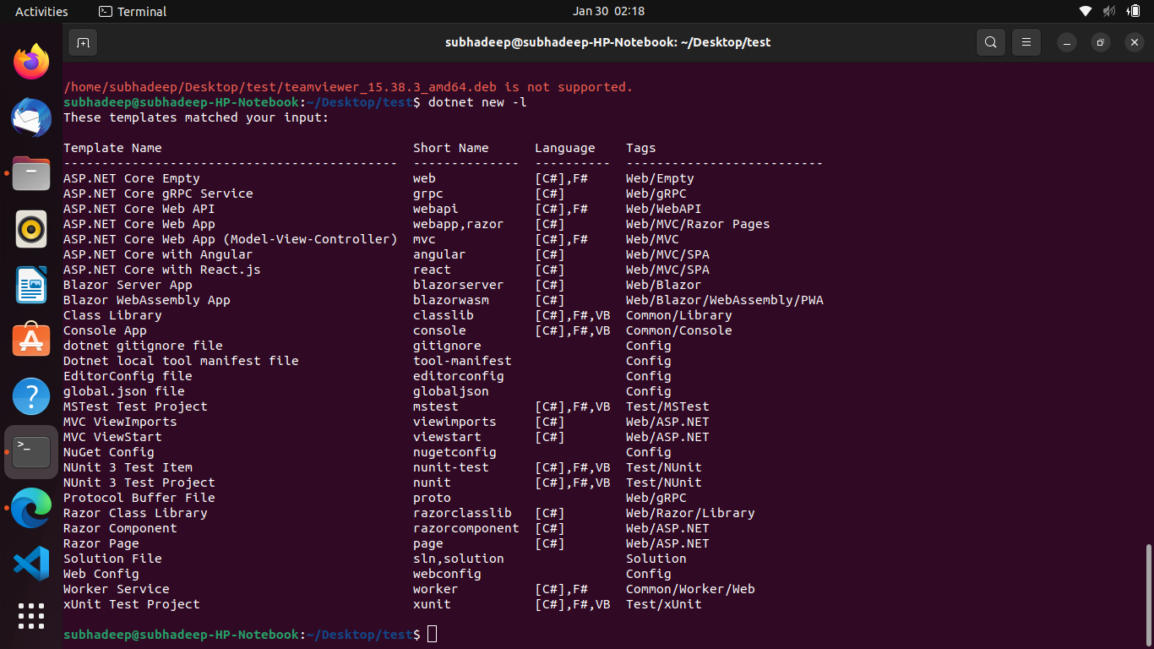The height and width of the screenshot is (649, 1154).
Task: Close the terminal window
Action: (1133, 42)
